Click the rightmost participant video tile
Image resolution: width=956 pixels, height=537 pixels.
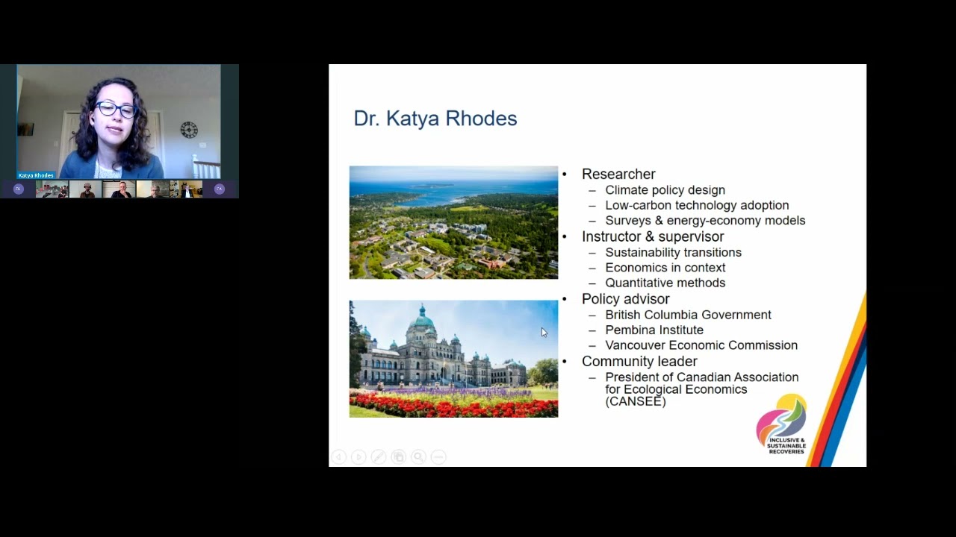(x=187, y=189)
